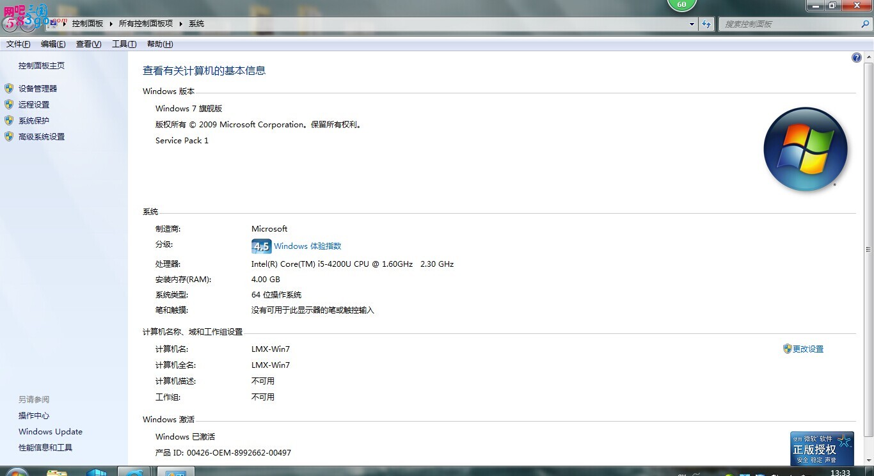
Task: Open the help question mark icon
Action: point(857,58)
